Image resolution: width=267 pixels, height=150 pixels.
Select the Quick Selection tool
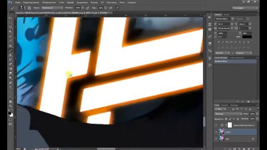tap(10, 32)
